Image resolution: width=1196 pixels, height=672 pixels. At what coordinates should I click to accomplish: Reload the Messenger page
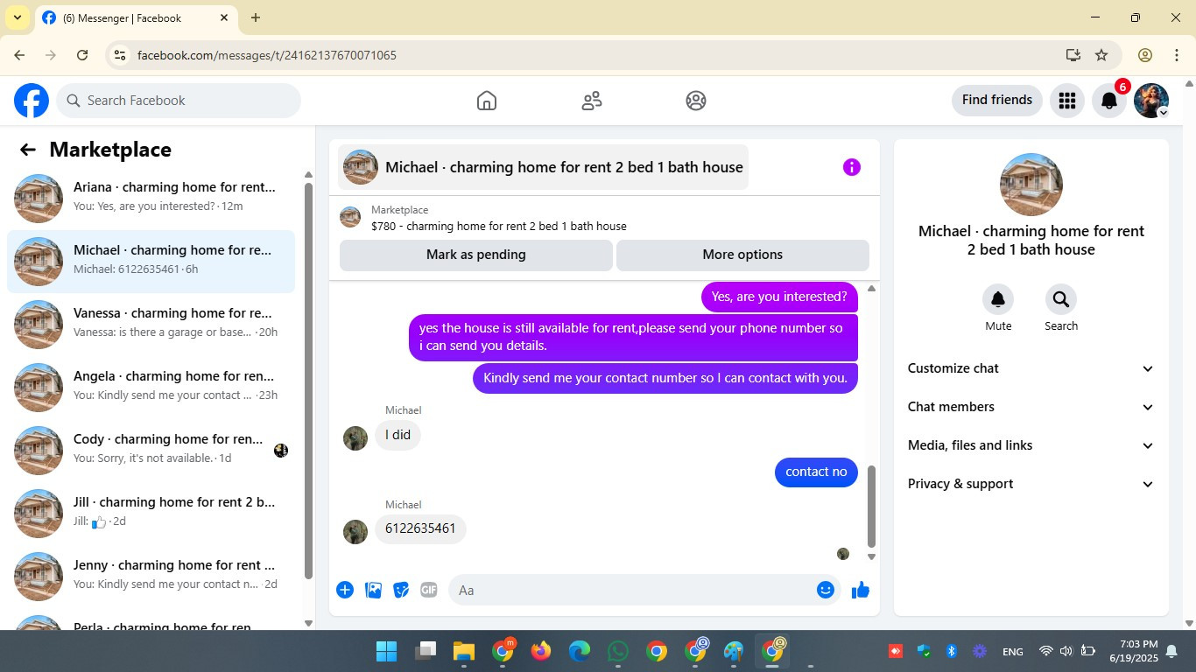[x=82, y=55]
